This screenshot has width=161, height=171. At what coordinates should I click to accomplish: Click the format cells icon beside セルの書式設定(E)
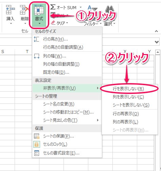point(37,153)
